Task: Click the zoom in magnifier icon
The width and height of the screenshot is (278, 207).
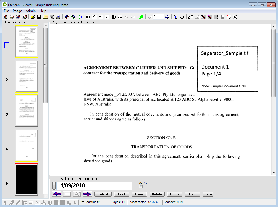Action: click(175, 17)
